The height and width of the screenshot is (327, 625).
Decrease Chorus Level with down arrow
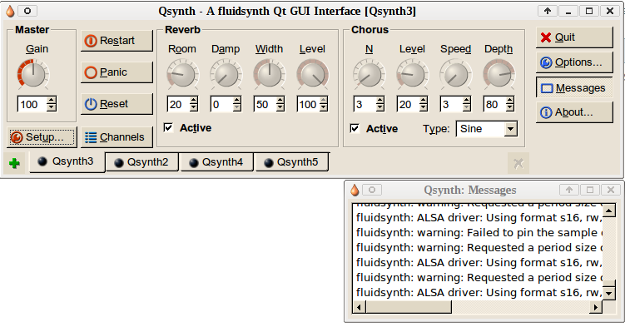point(424,108)
